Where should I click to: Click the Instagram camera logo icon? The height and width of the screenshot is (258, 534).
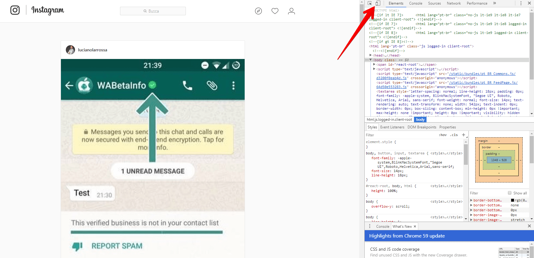pos(15,10)
